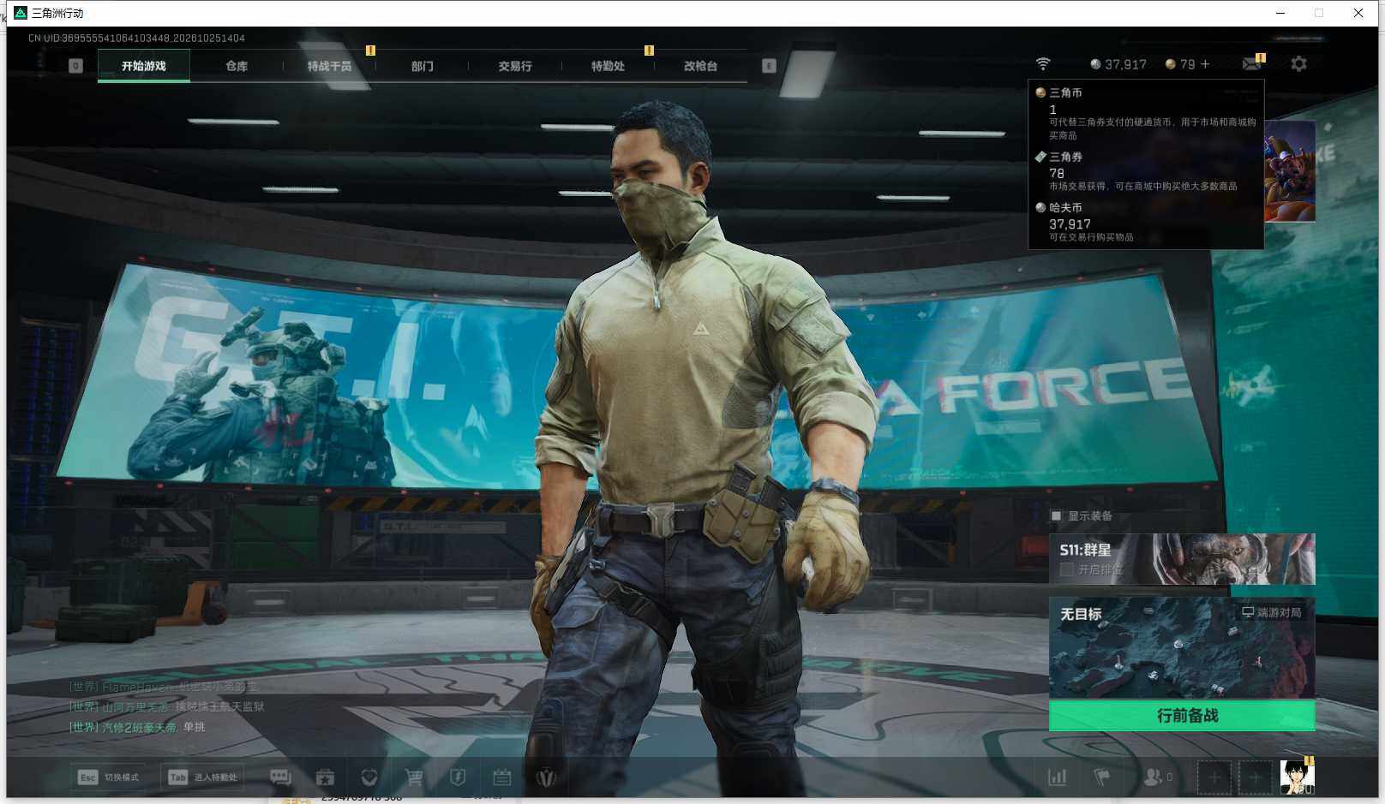Toggle the 显示装备 checkbox
Viewport: 1385px width, 804px height.
(x=1057, y=515)
